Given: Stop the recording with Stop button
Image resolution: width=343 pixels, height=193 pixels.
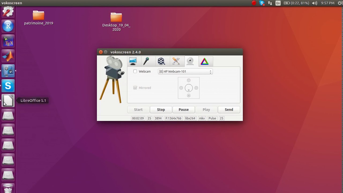Looking at the screenshot, I should click(x=161, y=109).
